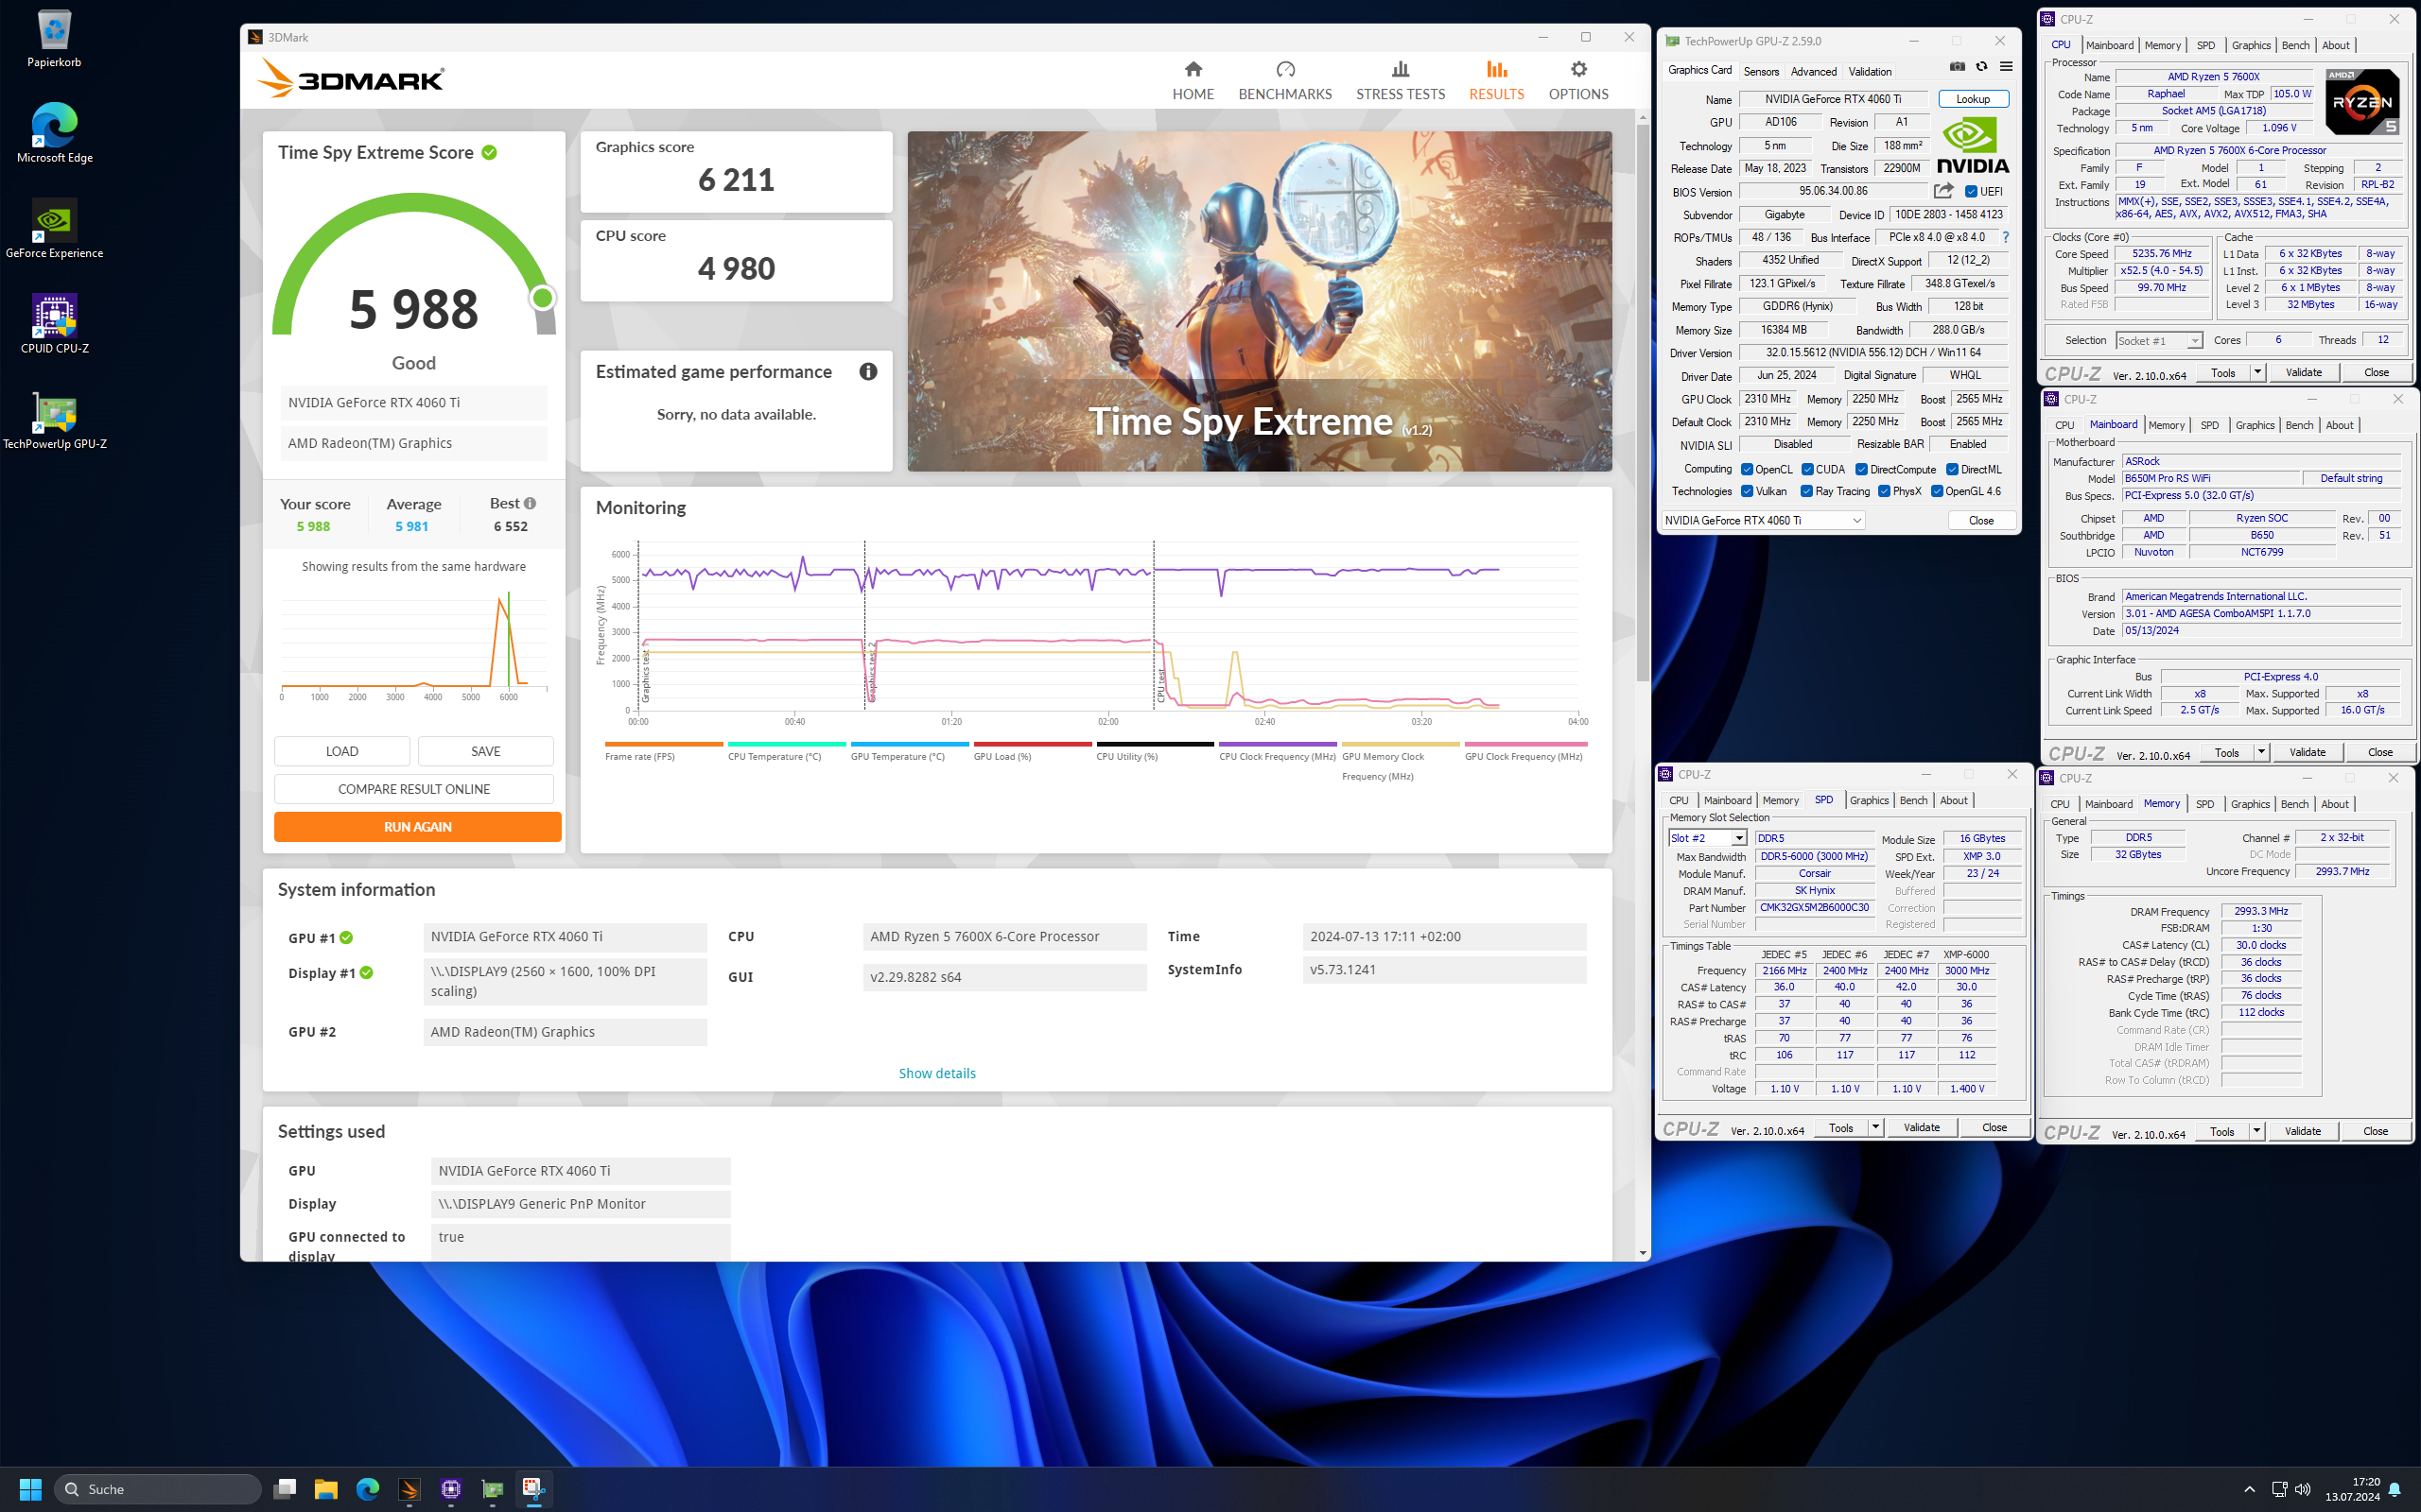Open GeForce Experience desktop shortcut

click(x=54, y=229)
